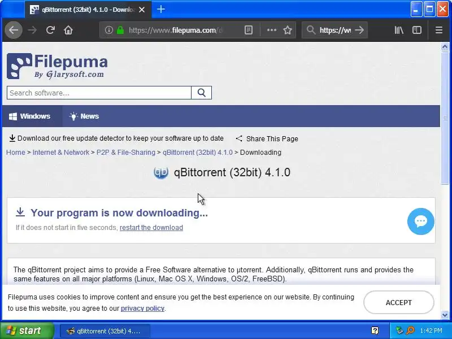Click the share icon next to Share This Page
Viewport: 452px width, 339px height.
click(x=239, y=138)
